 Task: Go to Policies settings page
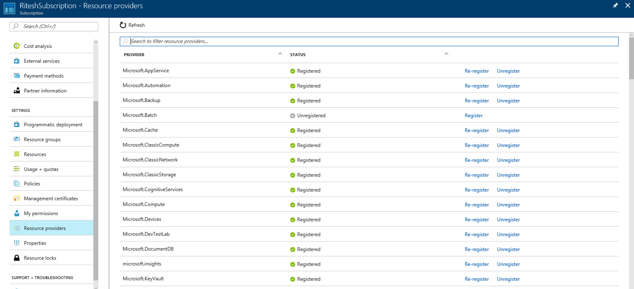tap(51, 184)
